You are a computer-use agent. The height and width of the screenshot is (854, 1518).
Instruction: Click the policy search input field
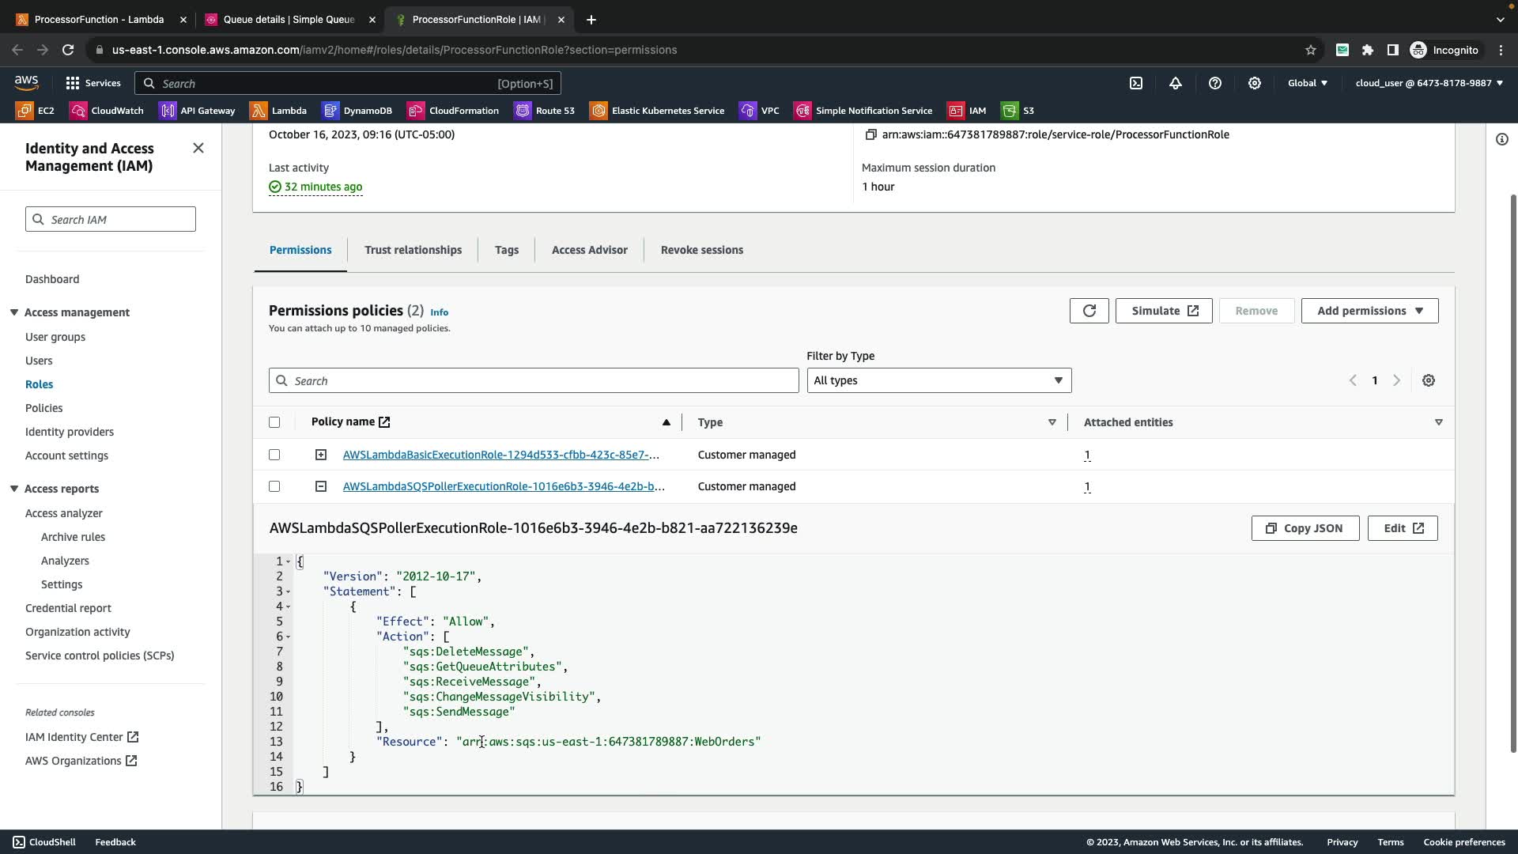click(534, 380)
